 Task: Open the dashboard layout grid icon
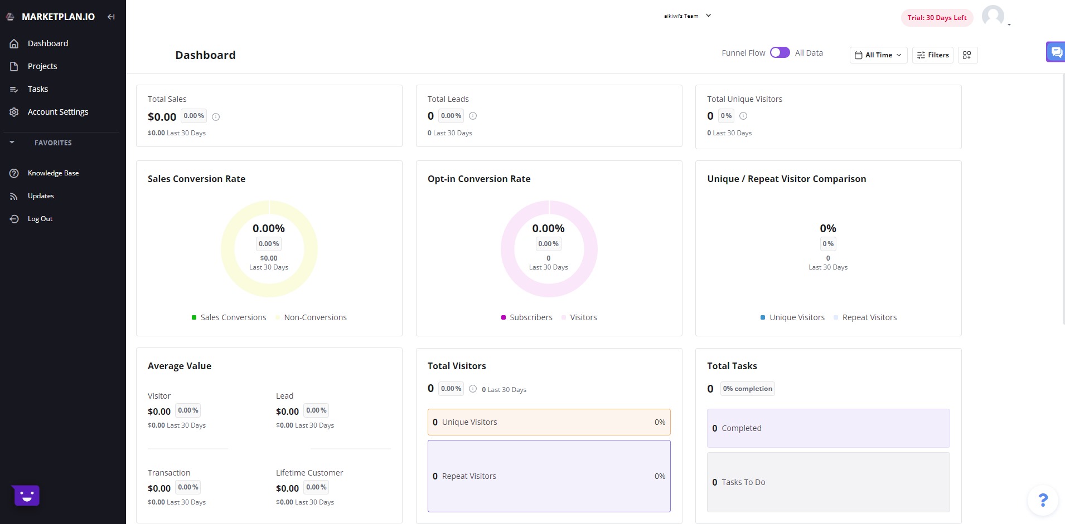coord(967,55)
